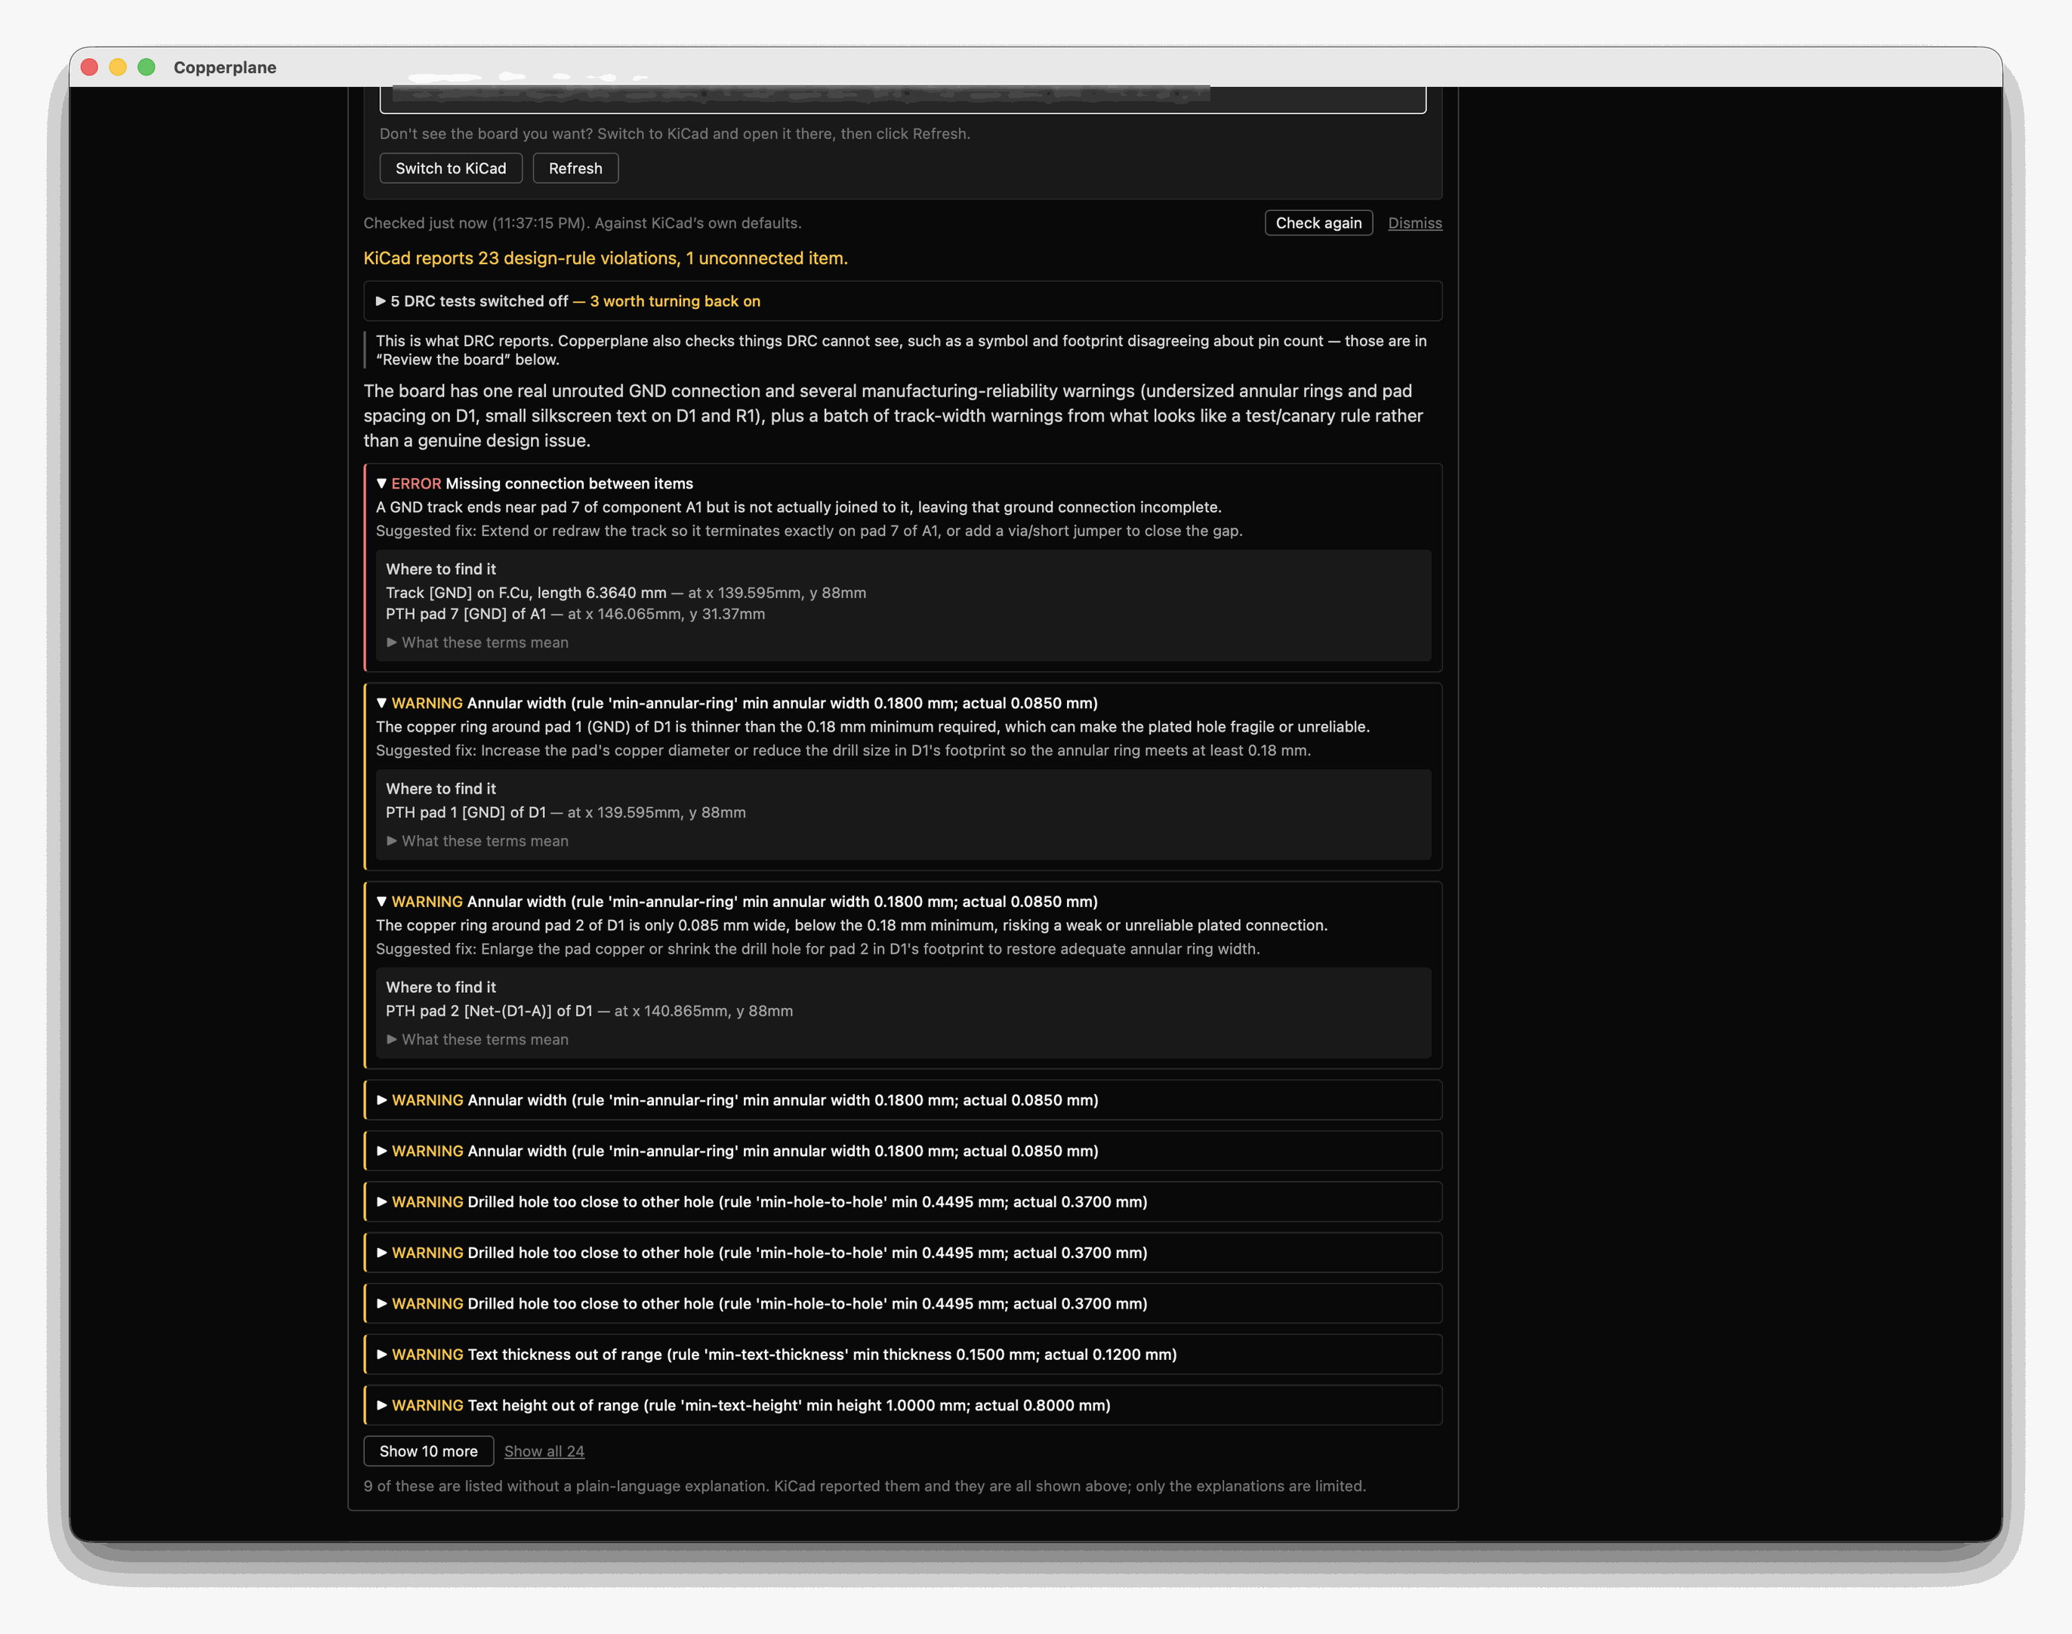The height and width of the screenshot is (1634, 2072).
Task: Click the 'PTH pad 7 [GND] of A1' line
Action: pyautogui.click(x=575, y=614)
